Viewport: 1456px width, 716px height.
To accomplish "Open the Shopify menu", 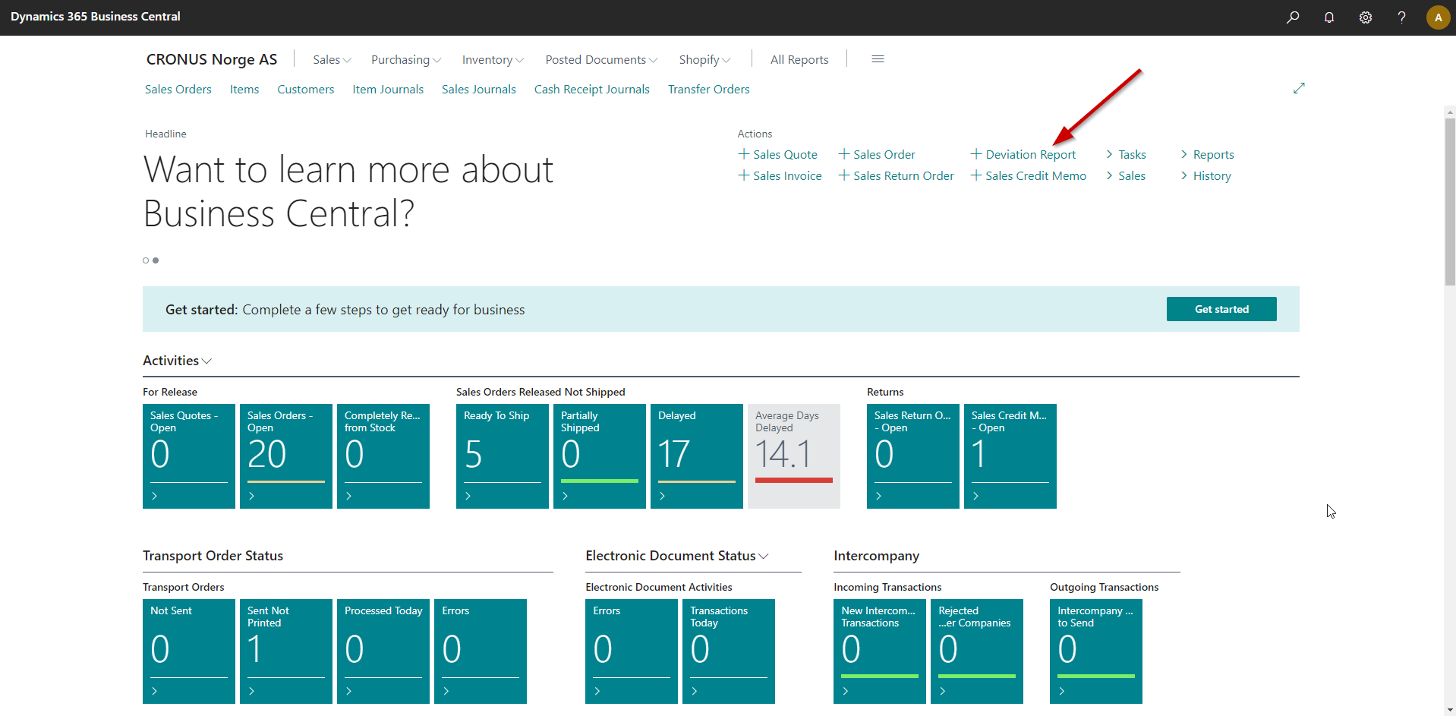I will pos(703,59).
